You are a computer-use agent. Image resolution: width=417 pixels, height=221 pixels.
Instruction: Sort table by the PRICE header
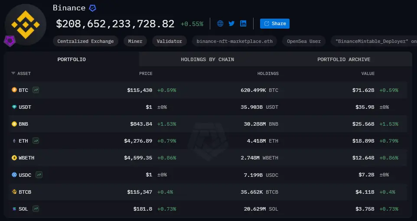tap(146, 74)
